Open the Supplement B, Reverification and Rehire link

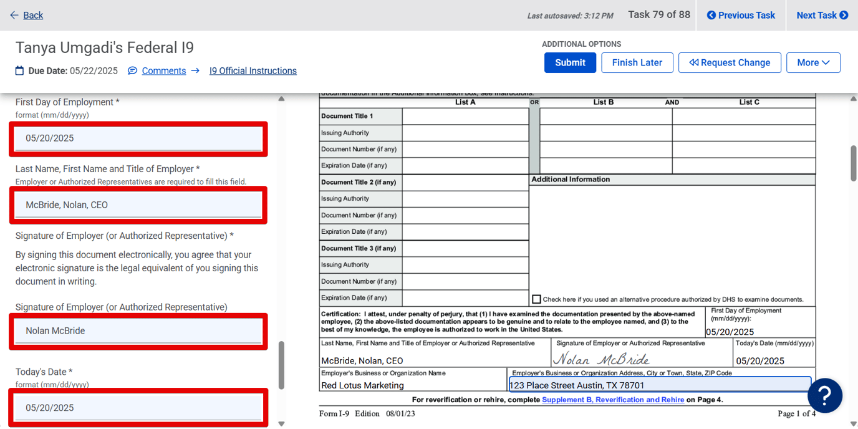[612, 400]
